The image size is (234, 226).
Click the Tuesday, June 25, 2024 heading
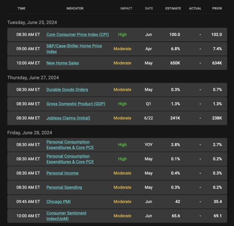[x=32, y=23]
